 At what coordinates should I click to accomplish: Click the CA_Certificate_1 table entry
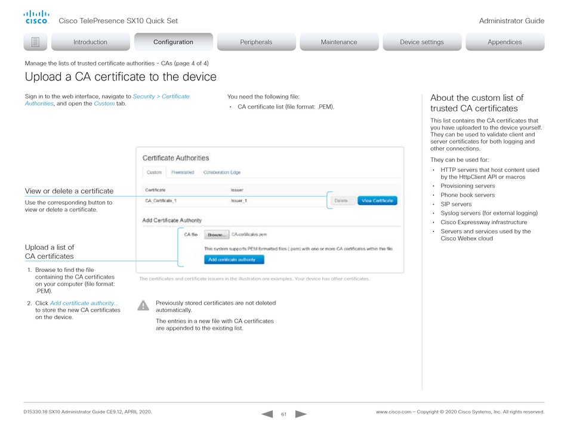[x=161, y=201]
